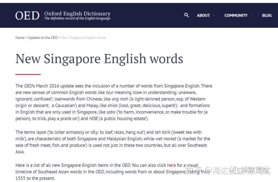Click the red 'here' hyperlink in the paragraph

click(171, 165)
